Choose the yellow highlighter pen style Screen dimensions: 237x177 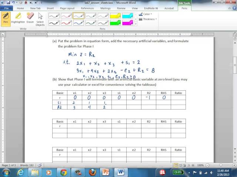[115, 15]
